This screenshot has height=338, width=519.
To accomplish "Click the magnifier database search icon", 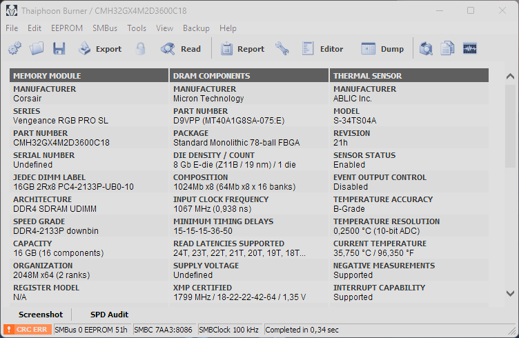I will pyautogui.click(x=426, y=48).
